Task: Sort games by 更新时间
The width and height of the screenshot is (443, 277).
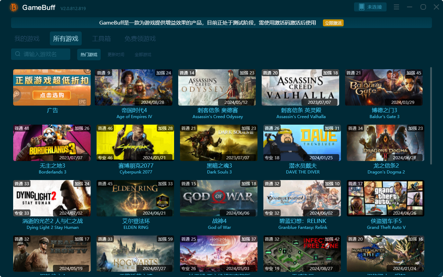Action: (116, 54)
